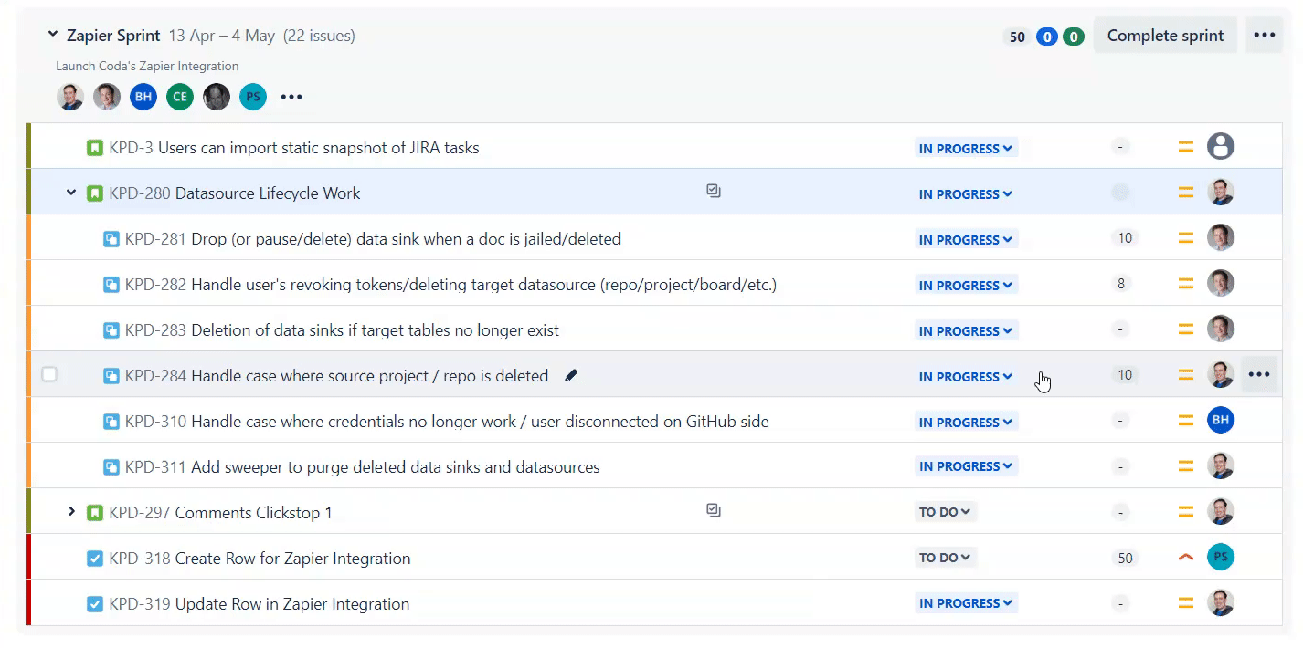Show more assignees via the avatar ellipsis
The height and width of the screenshot is (648, 1303).
point(291,97)
